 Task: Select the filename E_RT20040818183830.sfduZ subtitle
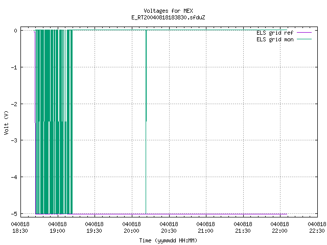coord(168,17)
